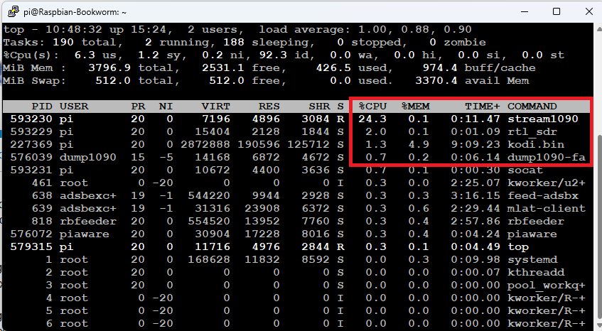Select the piaware command text
602x331 pixels.
pyautogui.click(x=532, y=234)
